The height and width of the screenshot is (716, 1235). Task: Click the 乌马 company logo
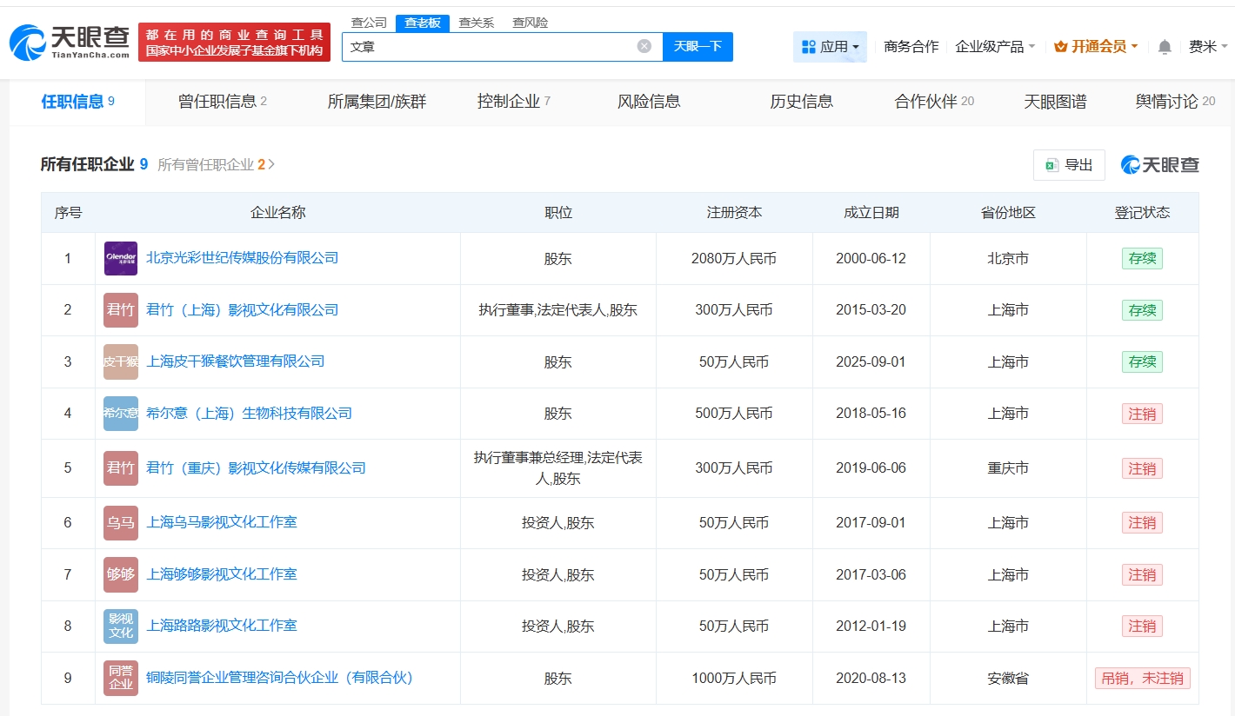pyautogui.click(x=121, y=523)
